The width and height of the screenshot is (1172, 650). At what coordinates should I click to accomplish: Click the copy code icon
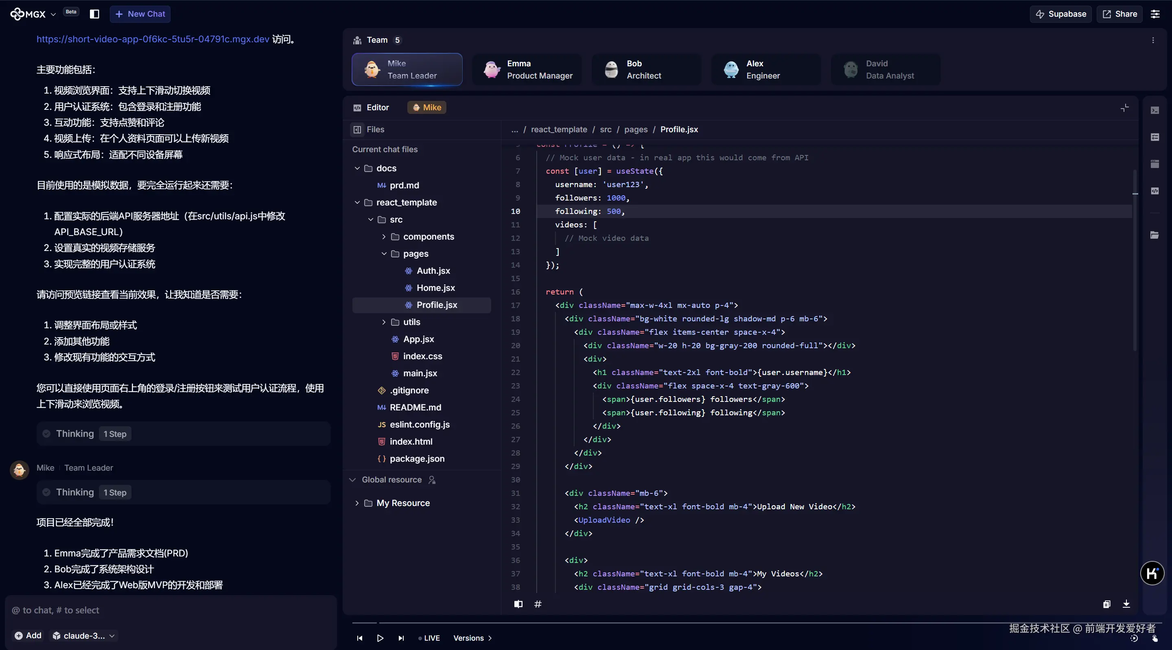1106,604
